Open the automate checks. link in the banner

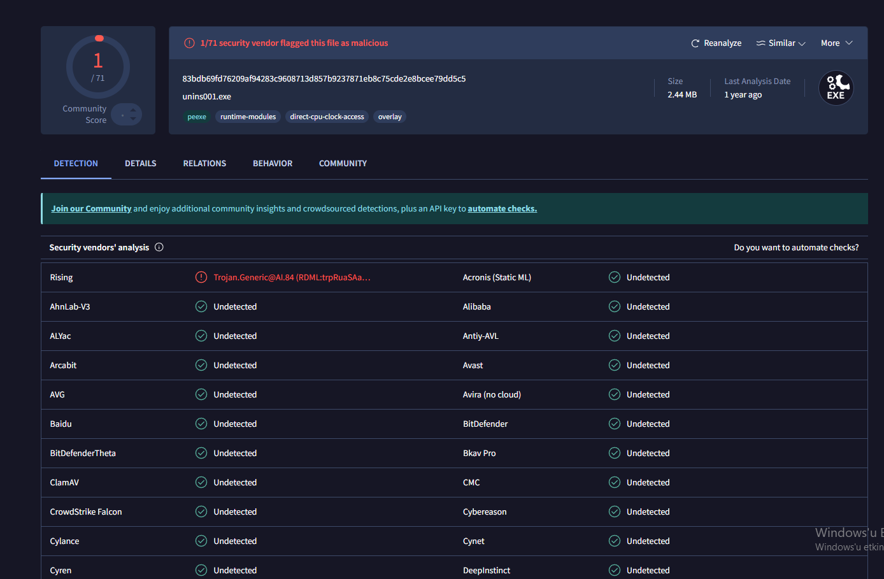click(503, 208)
